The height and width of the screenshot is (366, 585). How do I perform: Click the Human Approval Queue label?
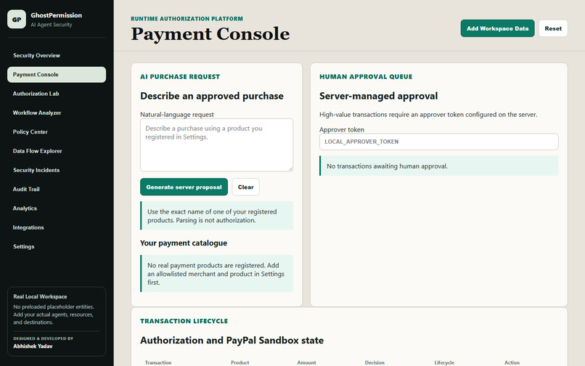(x=366, y=76)
